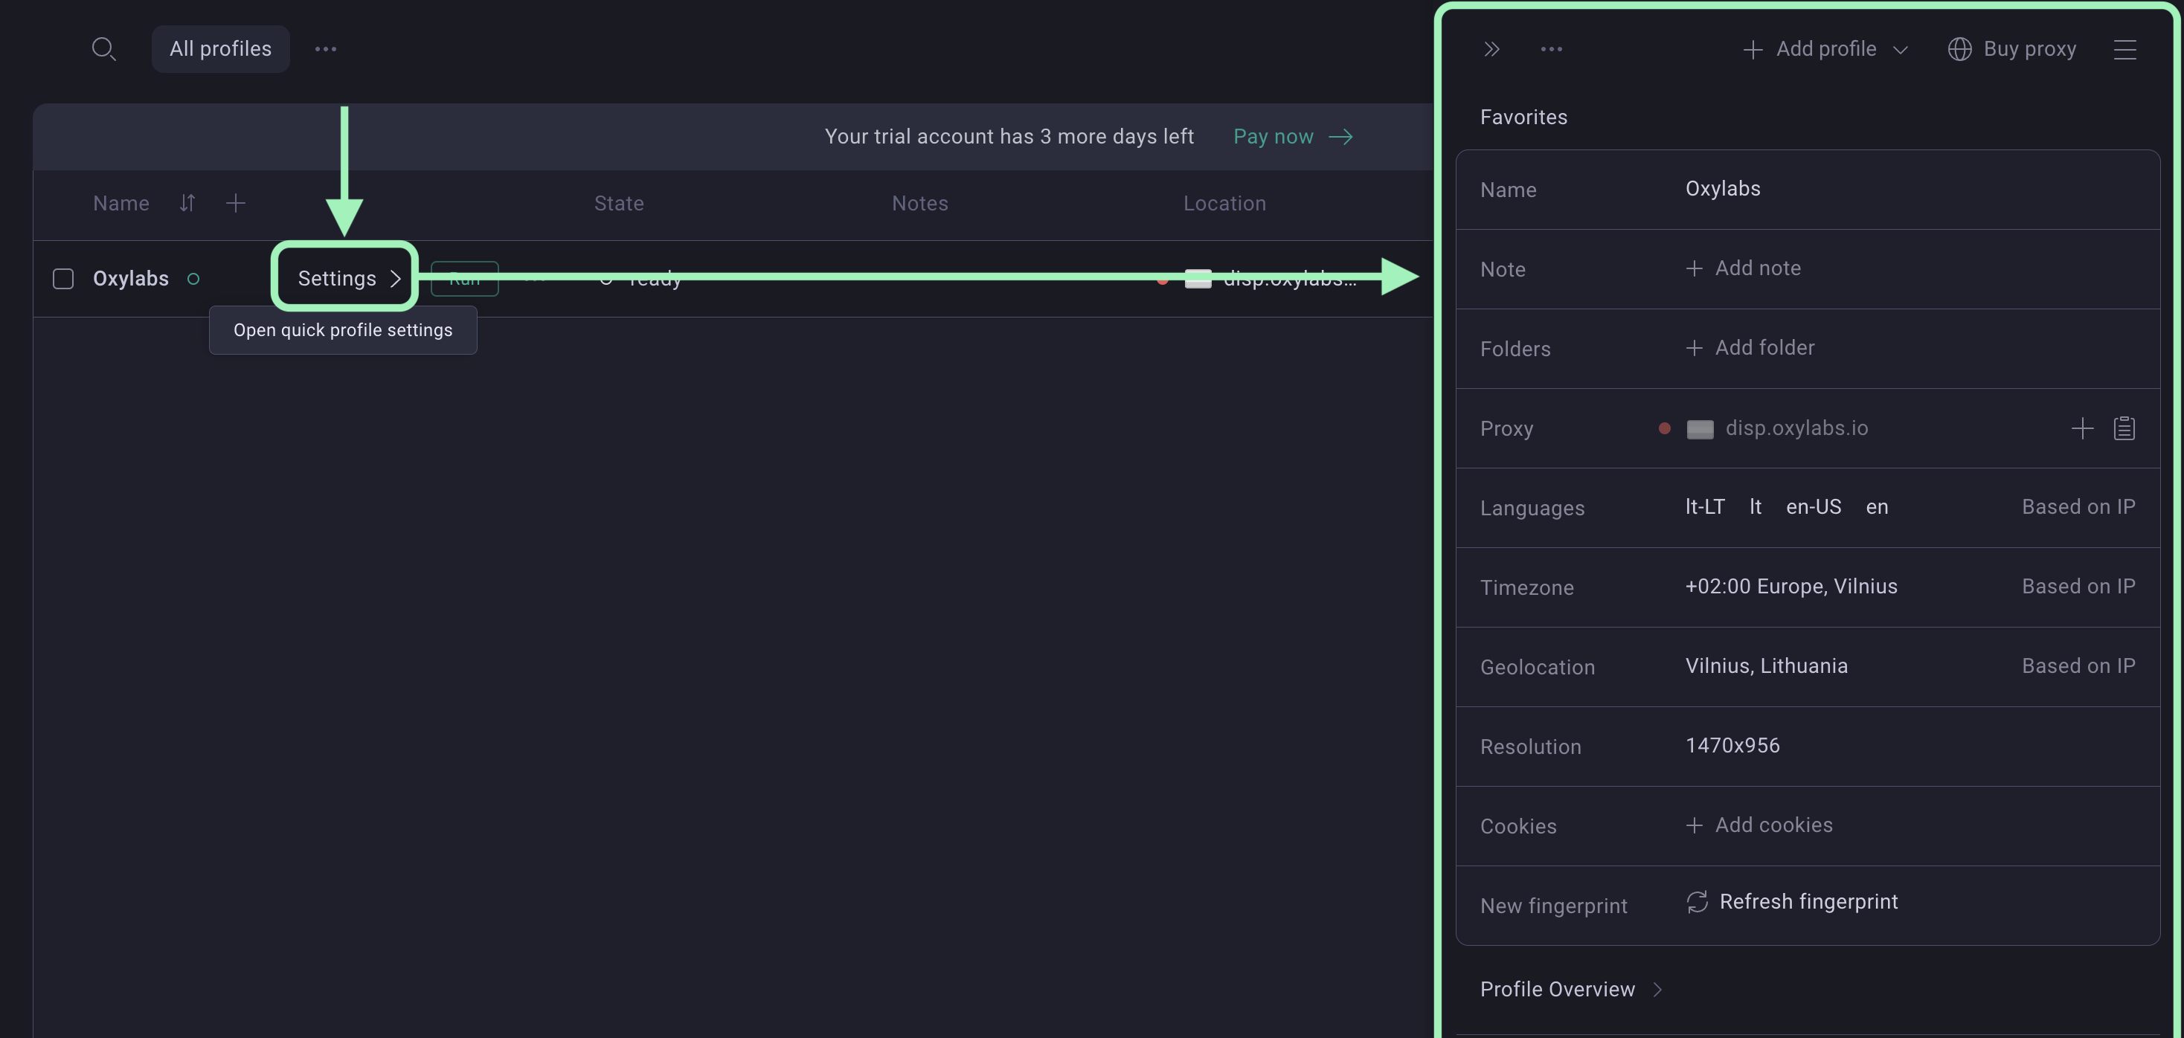Collapse side panel with double-chevron icon

[1492, 49]
